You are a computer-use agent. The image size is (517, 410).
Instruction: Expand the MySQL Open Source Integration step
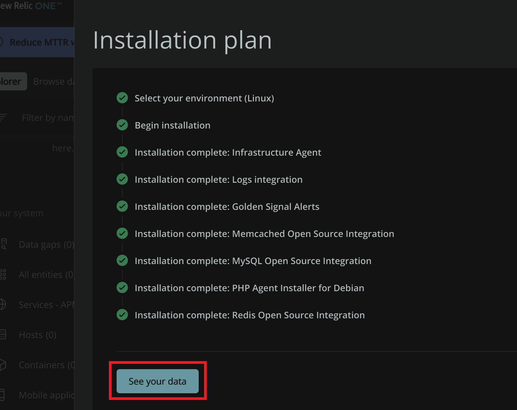[x=253, y=260]
